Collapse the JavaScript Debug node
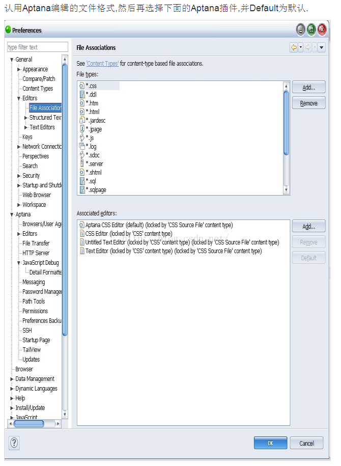Image resolution: width=341 pixels, height=466 pixels. point(19,263)
